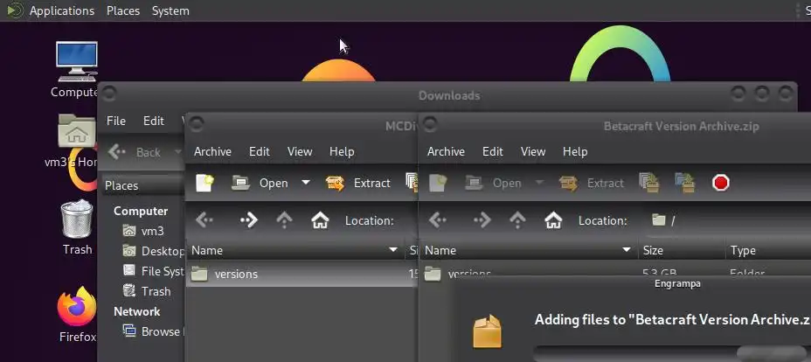The width and height of the screenshot is (811, 362).
Task: Click Engrampa progress bar
Action: click(672, 354)
